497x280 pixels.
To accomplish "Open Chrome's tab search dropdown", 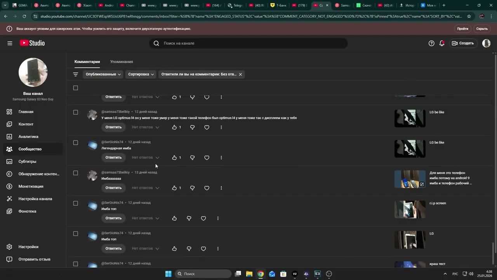I will pos(5,5).
